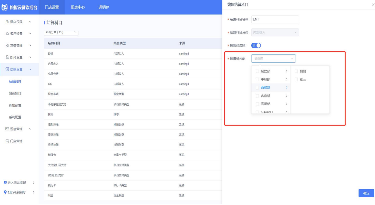Expand the 菜谱管理 menu chevron
Viewport: 375px width, 205px height.
30,46
